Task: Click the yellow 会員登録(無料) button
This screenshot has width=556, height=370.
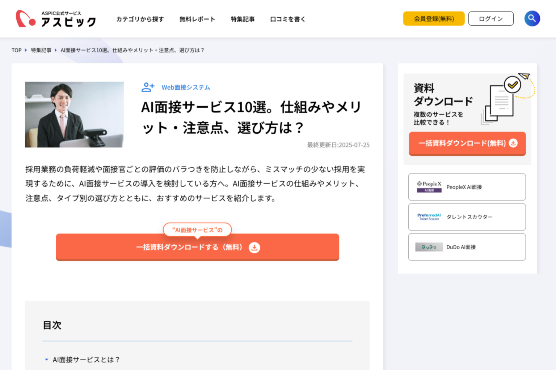Action: click(x=434, y=18)
